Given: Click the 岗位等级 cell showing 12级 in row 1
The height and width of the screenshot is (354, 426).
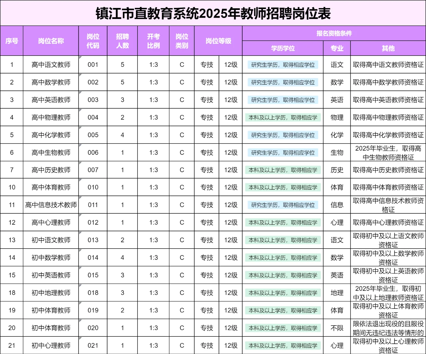Looking at the screenshot, I should 230,64.
